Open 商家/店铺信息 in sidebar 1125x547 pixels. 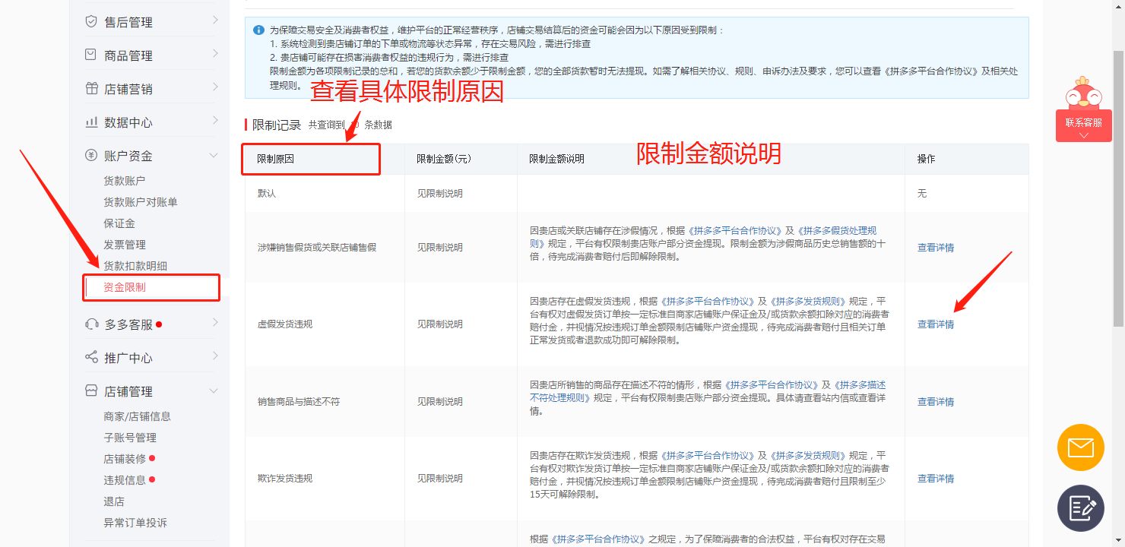click(x=138, y=416)
